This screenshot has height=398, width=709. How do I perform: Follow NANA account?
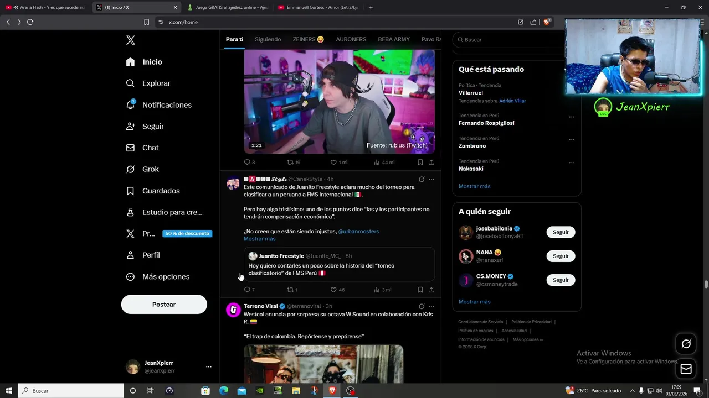point(561,256)
